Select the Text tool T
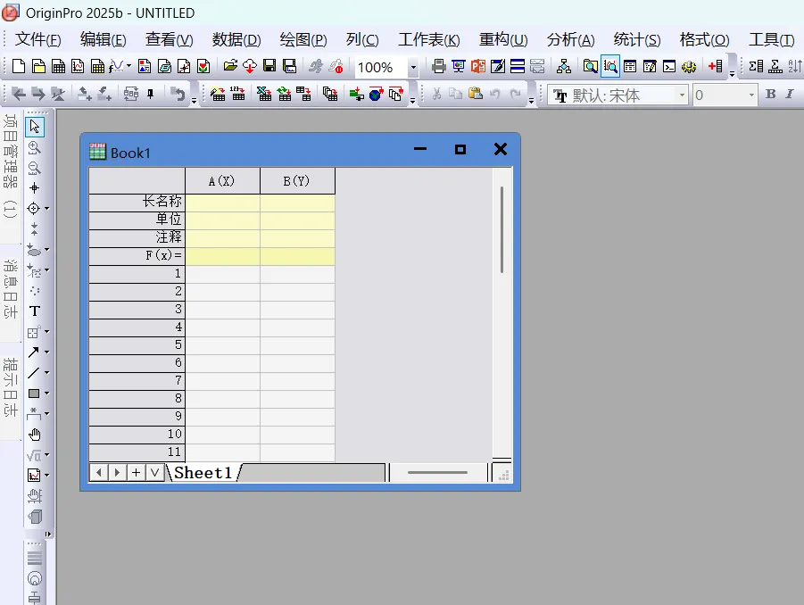This screenshot has height=605, width=804. coord(34,311)
